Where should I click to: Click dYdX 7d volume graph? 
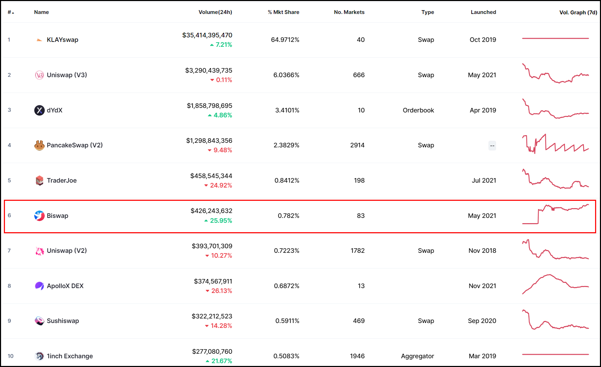click(556, 109)
